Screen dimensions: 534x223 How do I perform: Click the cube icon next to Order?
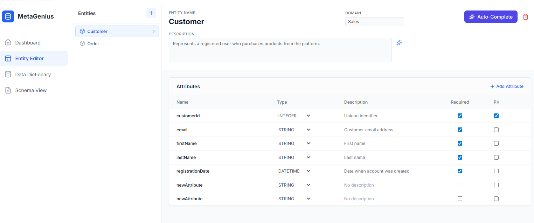pyautogui.click(x=82, y=44)
